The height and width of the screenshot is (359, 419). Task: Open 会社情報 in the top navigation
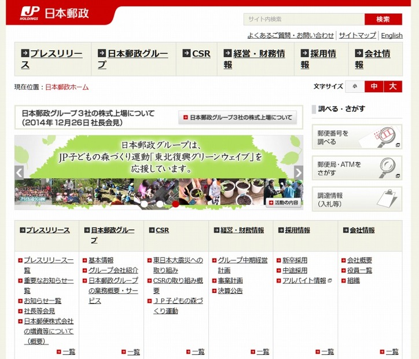coord(373,59)
